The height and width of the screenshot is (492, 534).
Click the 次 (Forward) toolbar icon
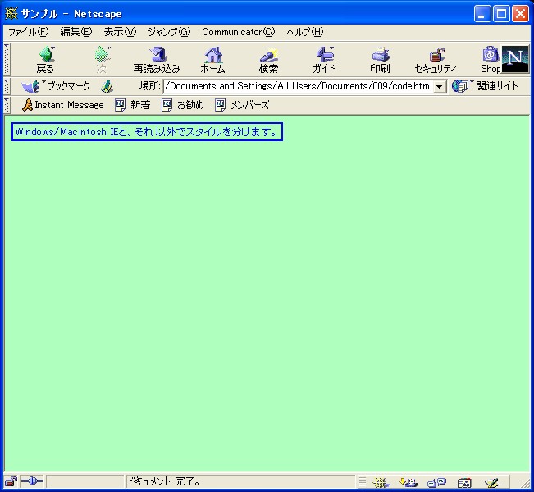pos(102,60)
